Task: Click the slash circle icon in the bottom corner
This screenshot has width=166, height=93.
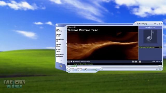Action: 157,69
